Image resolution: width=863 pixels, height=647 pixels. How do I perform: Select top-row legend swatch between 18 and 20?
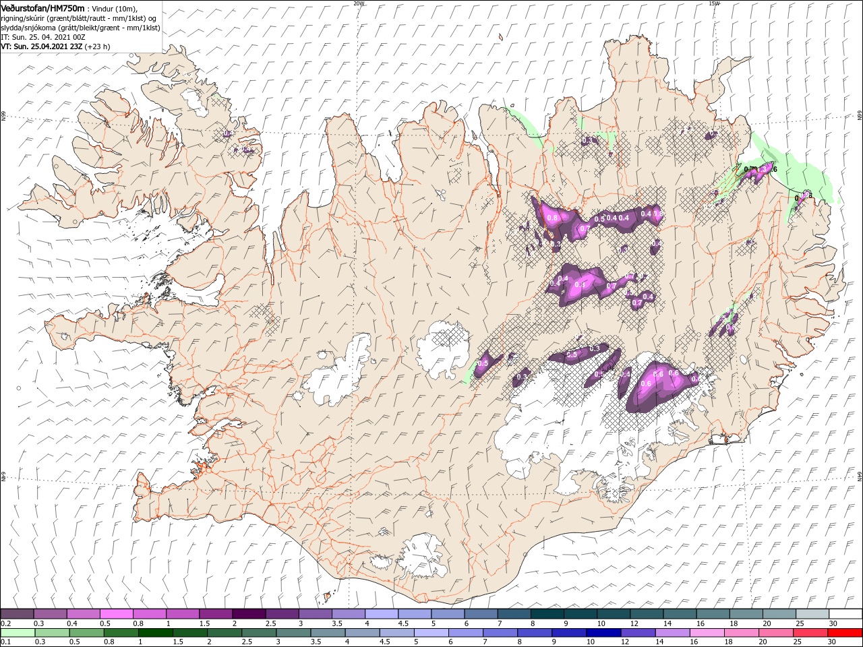[x=746, y=614]
